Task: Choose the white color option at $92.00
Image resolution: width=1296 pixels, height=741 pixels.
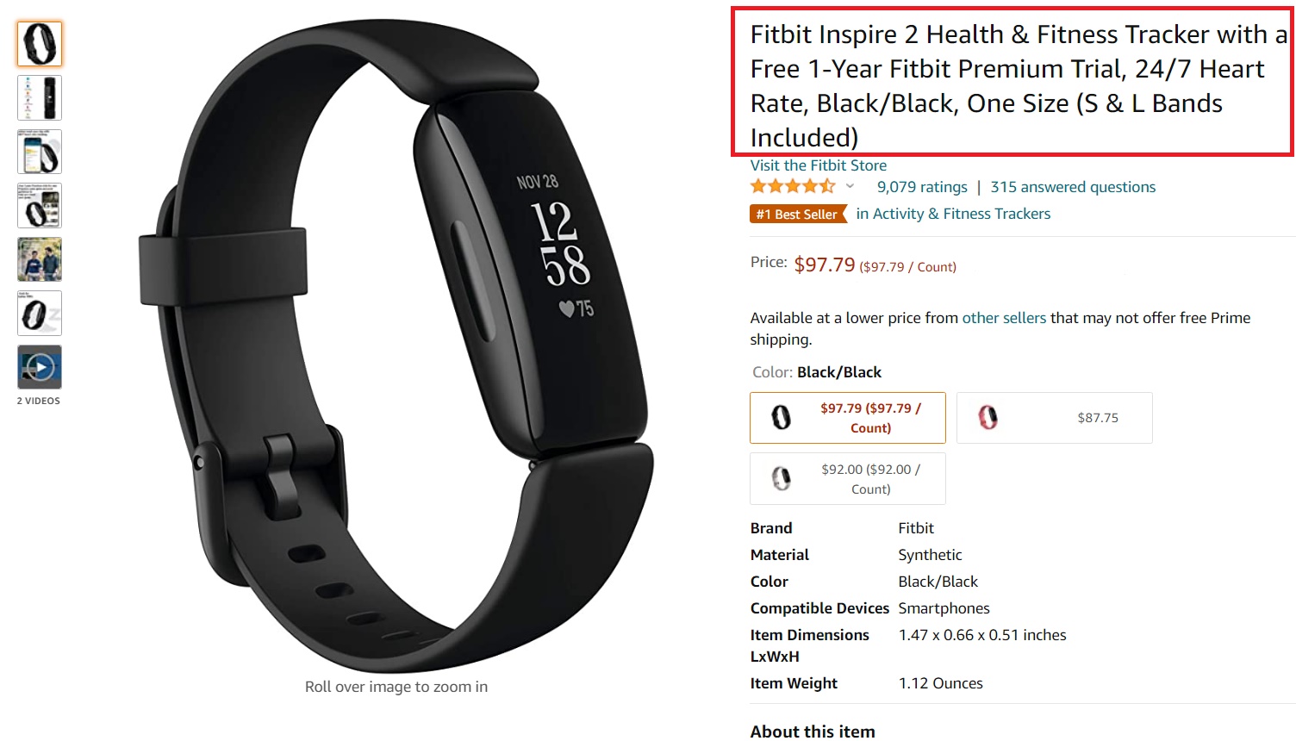Action: pyautogui.click(x=848, y=479)
